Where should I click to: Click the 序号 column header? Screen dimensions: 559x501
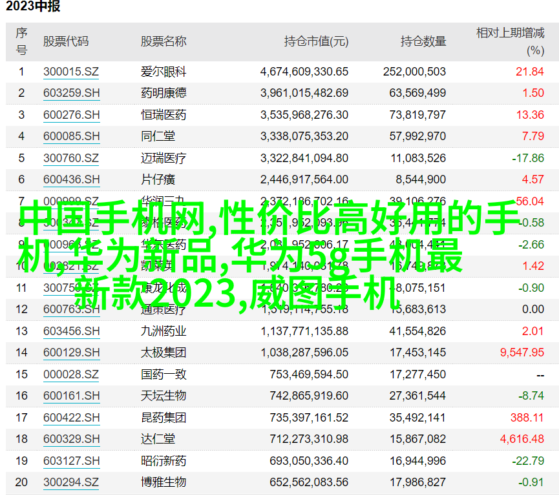pyautogui.click(x=21, y=41)
